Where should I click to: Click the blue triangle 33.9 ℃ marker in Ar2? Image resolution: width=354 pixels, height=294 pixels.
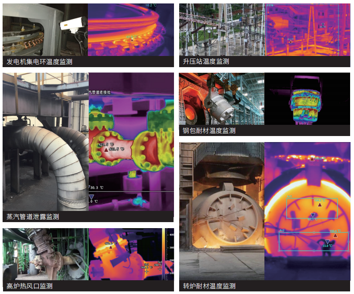coord(327,242)
